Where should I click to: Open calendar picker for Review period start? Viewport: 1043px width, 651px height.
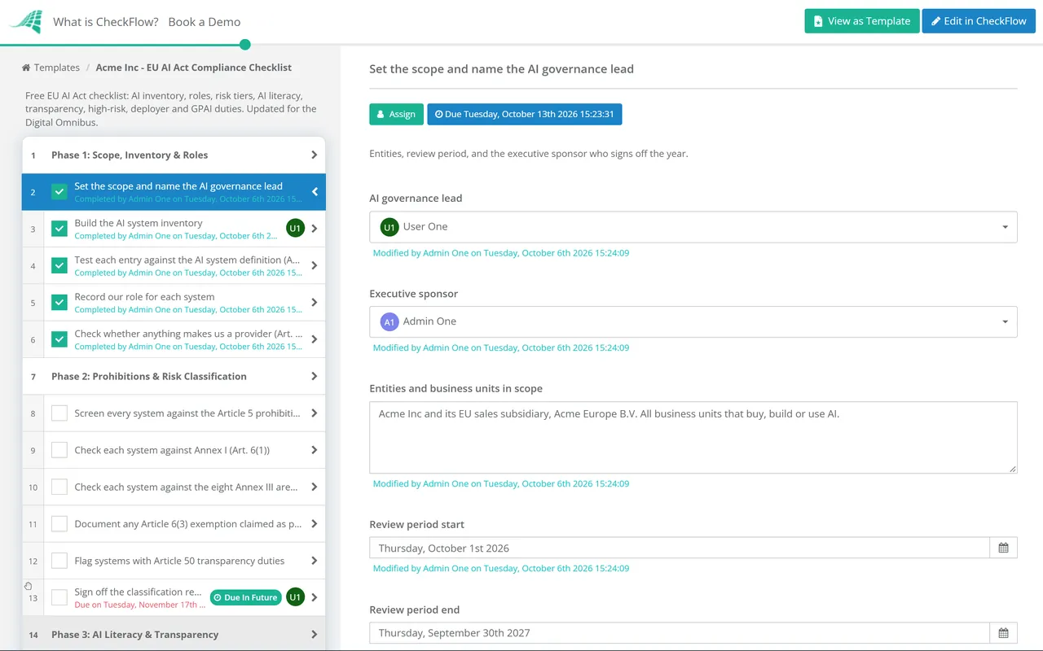pos(1003,548)
